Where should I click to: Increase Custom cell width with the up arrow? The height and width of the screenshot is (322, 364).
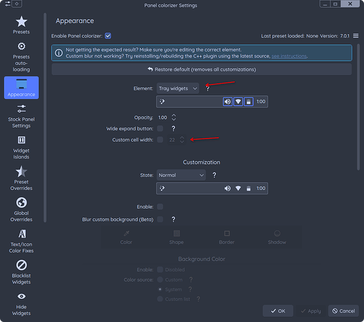tap(182, 138)
